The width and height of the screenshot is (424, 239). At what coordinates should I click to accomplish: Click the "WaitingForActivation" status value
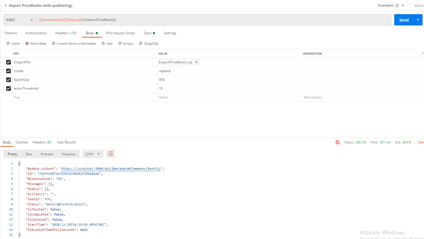point(65,204)
